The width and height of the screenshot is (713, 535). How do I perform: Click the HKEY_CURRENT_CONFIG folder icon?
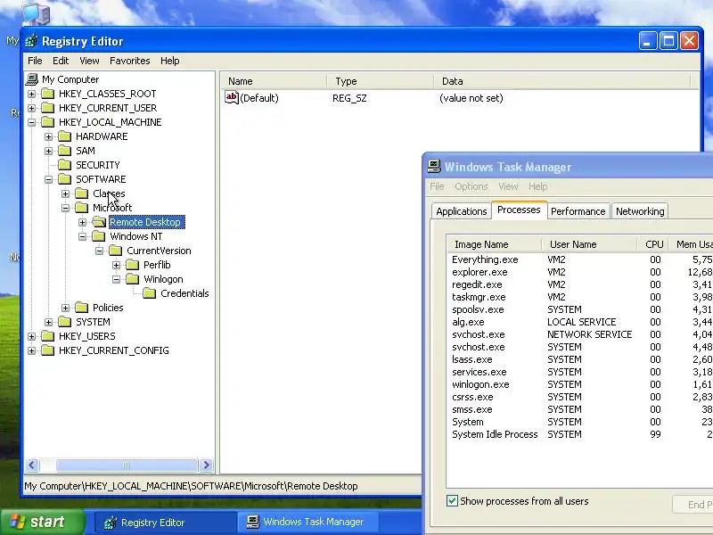pos(48,350)
